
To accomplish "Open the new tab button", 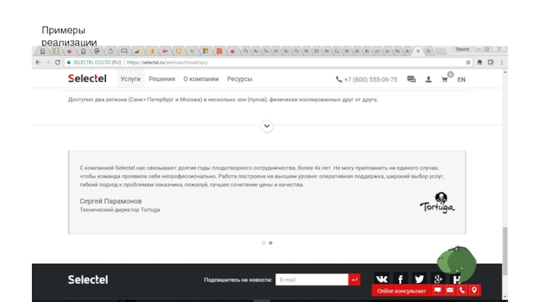I will 441,51.
